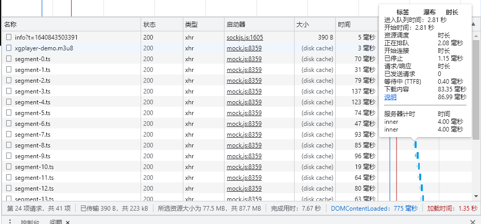Click file icon beside segment-7.ts

click(9, 134)
